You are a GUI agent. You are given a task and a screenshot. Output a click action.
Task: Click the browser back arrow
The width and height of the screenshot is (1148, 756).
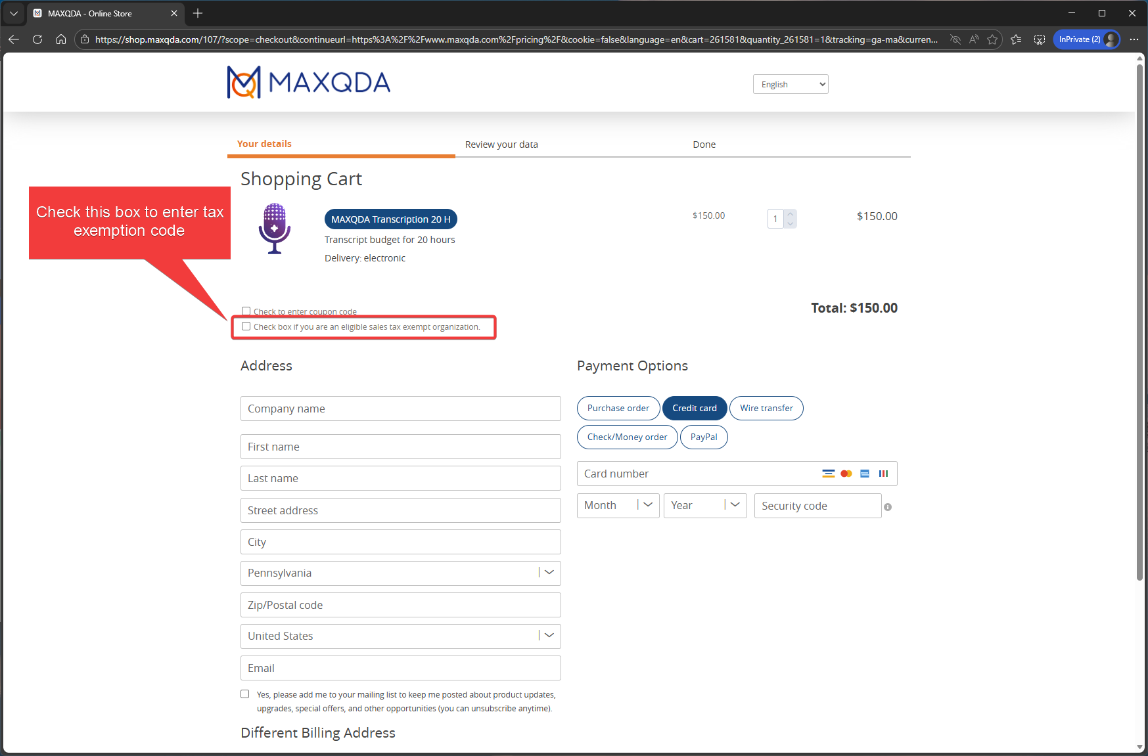click(x=14, y=39)
